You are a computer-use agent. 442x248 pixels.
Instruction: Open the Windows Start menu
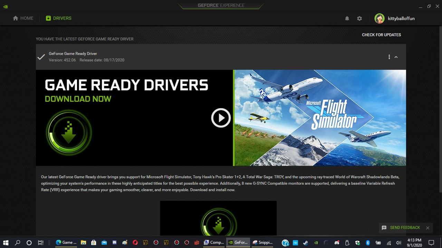click(x=6, y=242)
